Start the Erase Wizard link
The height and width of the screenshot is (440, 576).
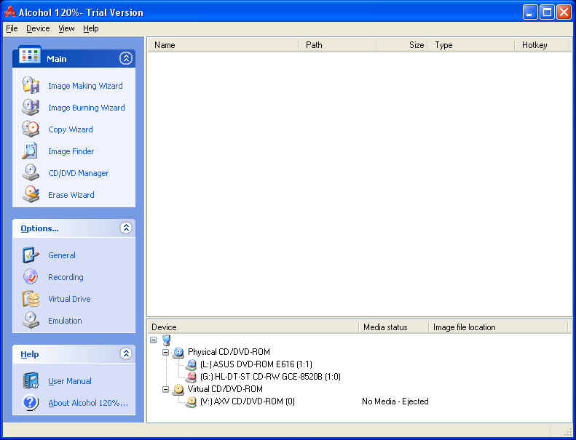click(71, 195)
